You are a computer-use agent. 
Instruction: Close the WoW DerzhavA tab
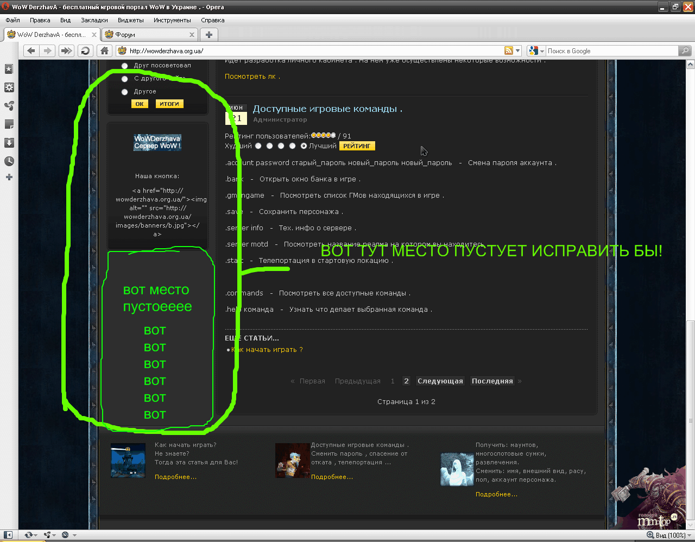click(94, 35)
